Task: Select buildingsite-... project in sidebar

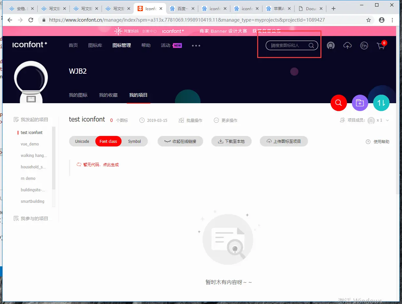Action: (x=33, y=190)
